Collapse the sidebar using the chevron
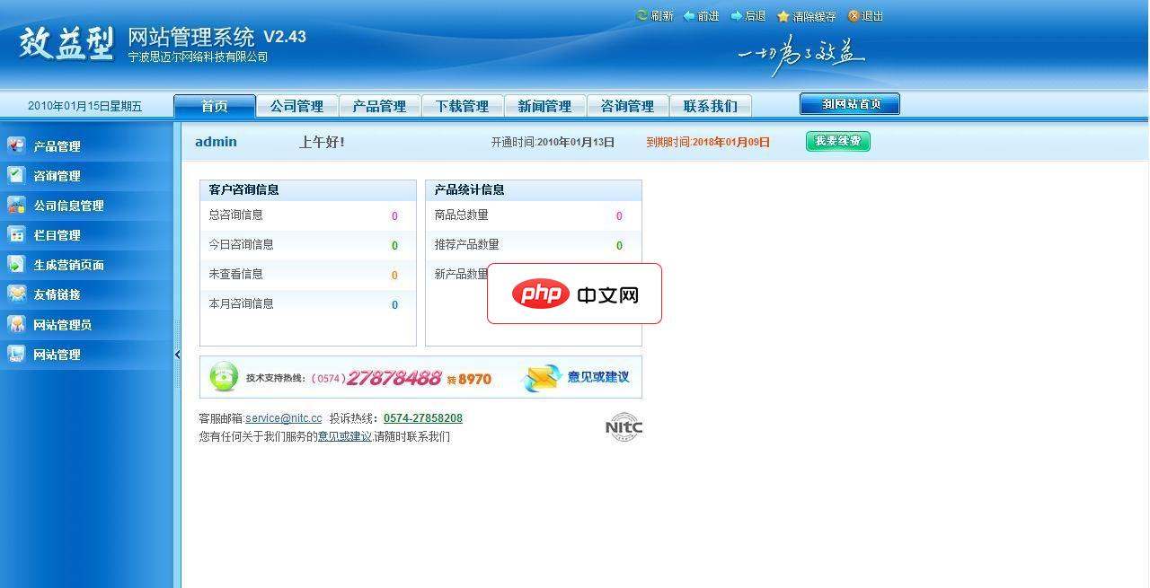Image resolution: width=1150 pixels, height=588 pixels. pyautogui.click(x=177, y=354)
